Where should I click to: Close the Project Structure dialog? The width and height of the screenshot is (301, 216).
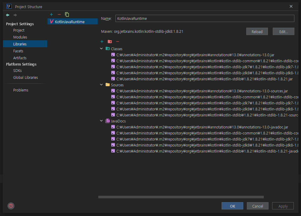pyautogui.click(x=291, y=6)
